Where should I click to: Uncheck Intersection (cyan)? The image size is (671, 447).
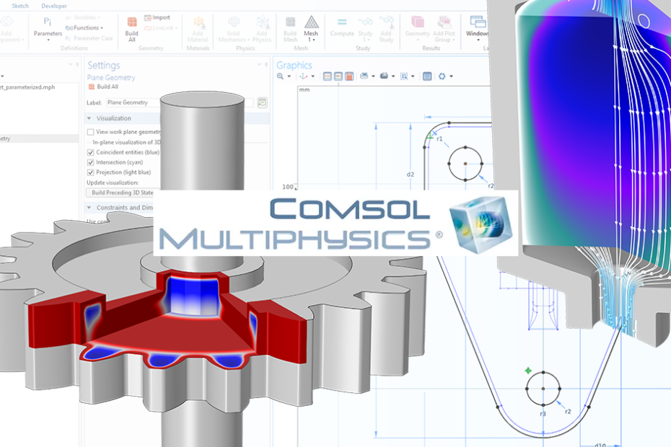point(91,162)
